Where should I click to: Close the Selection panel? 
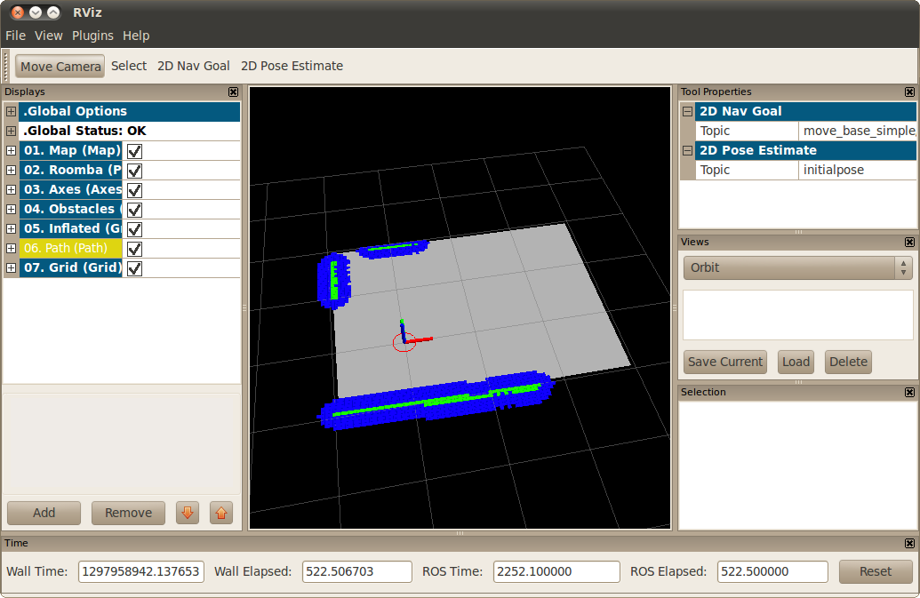910,392
